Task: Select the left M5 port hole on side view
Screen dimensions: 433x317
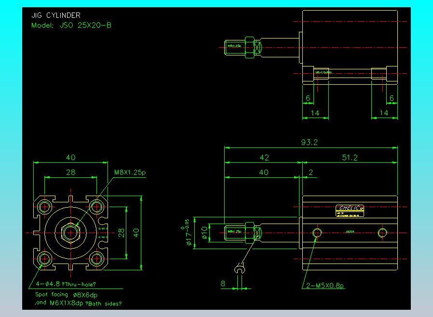Action: pyautogui.click(x=317, y=233)
